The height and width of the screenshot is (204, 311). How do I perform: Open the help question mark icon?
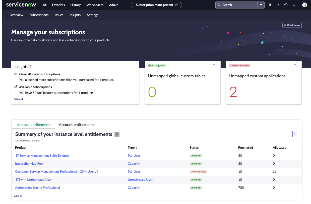(286, 5)
